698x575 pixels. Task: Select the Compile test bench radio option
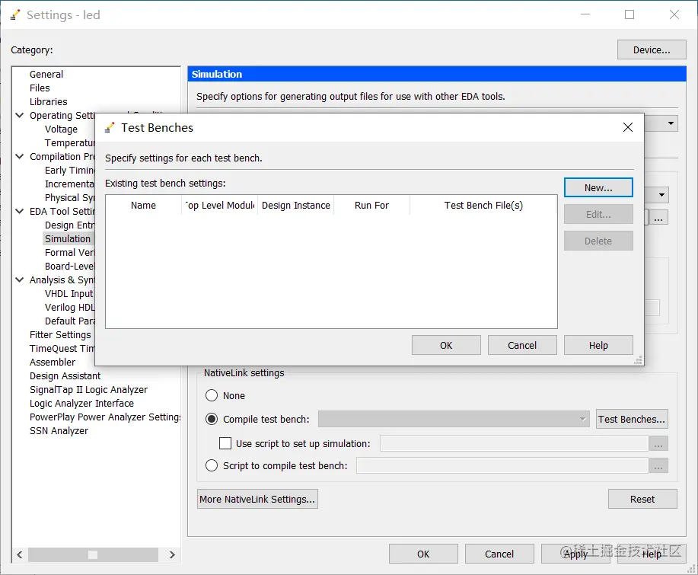(212, 419)
